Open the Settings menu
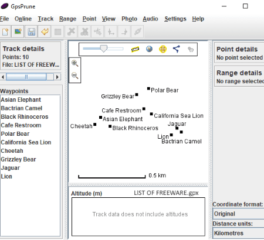264x240 pixels. pos(175,19)
